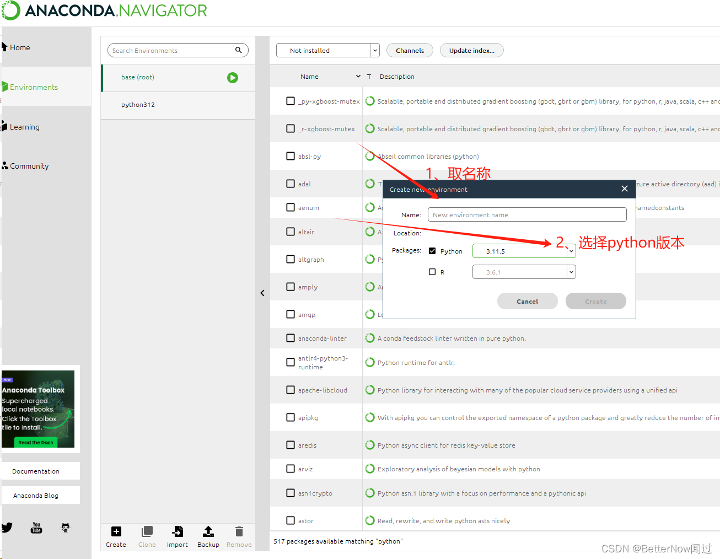Close the Create new environment dialog
The height and width of the screenshot is (559, 720).
[x=625, y=189]
